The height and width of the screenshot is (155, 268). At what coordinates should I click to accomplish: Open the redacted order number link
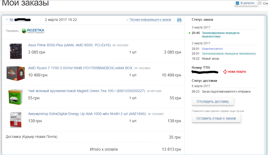point(20,20)
